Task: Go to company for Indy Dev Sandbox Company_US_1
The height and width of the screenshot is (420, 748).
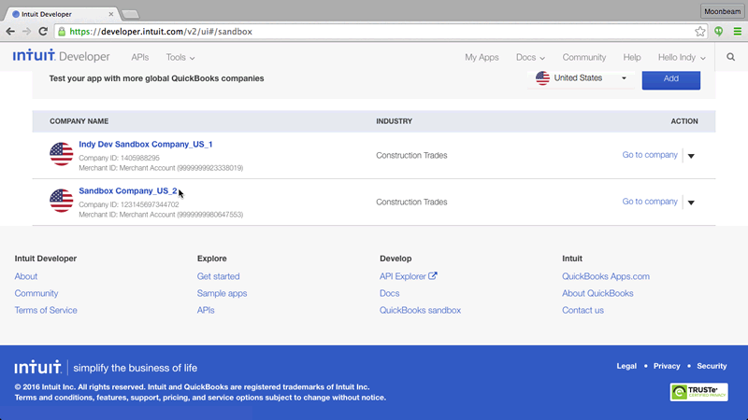Action: (650, 155)
